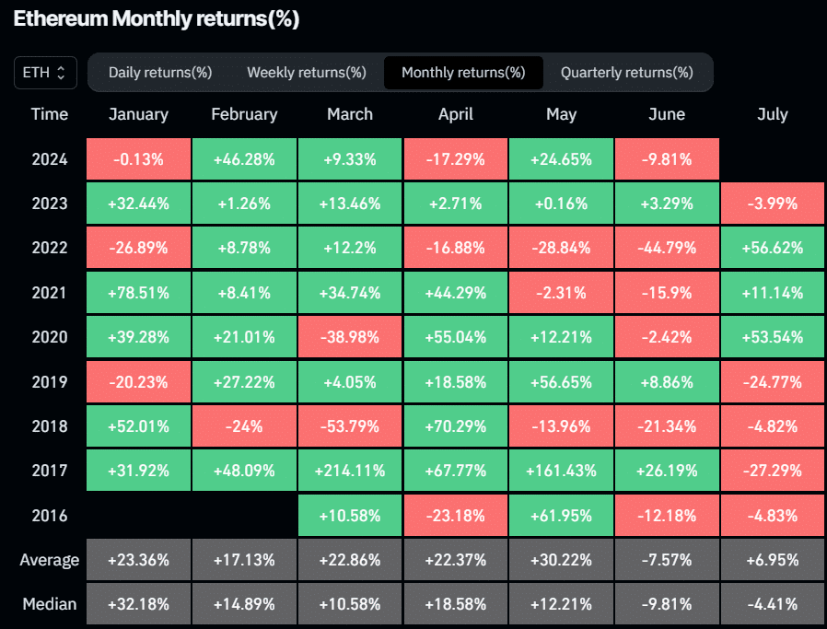This screenshot has width=827, height=629.
Task: Click the Average +30.22% May cell
Action: point(561,560)
